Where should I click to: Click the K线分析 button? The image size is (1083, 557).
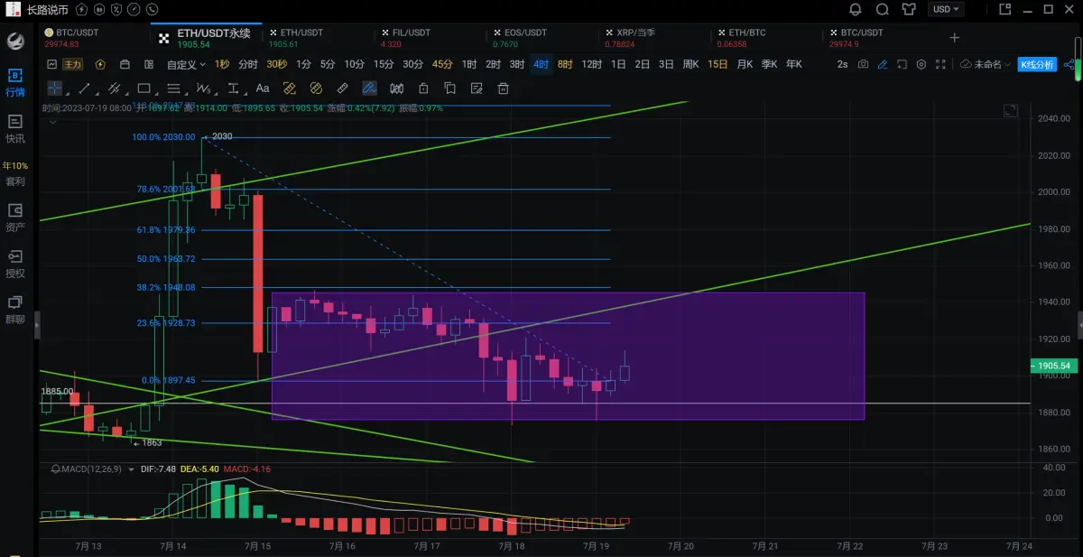pos(1037,65)
